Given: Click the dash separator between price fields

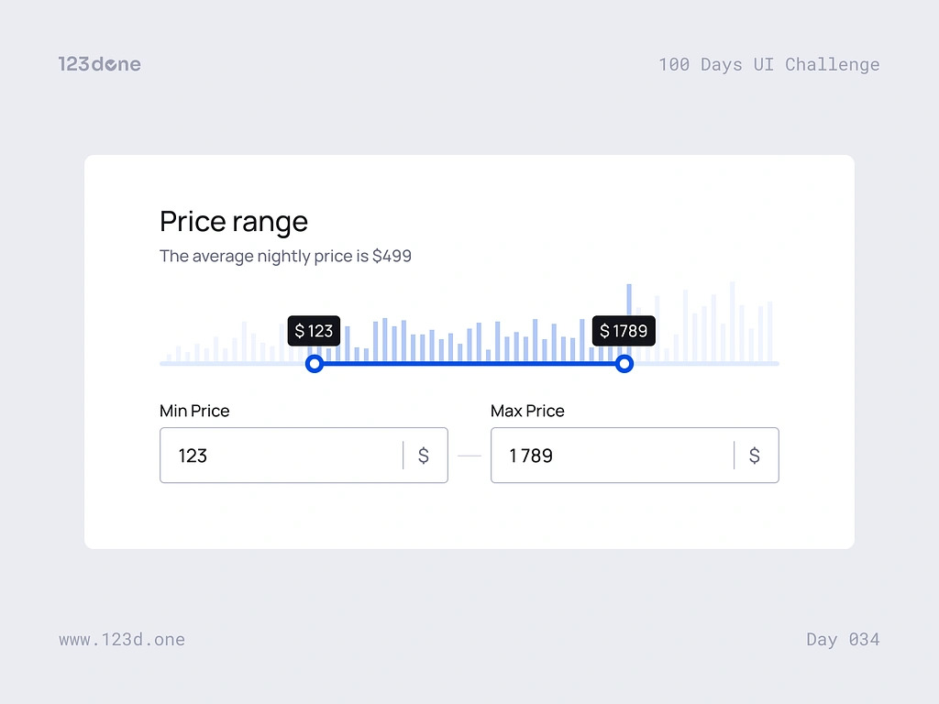Looking at the screenshot, I should 469,456.
